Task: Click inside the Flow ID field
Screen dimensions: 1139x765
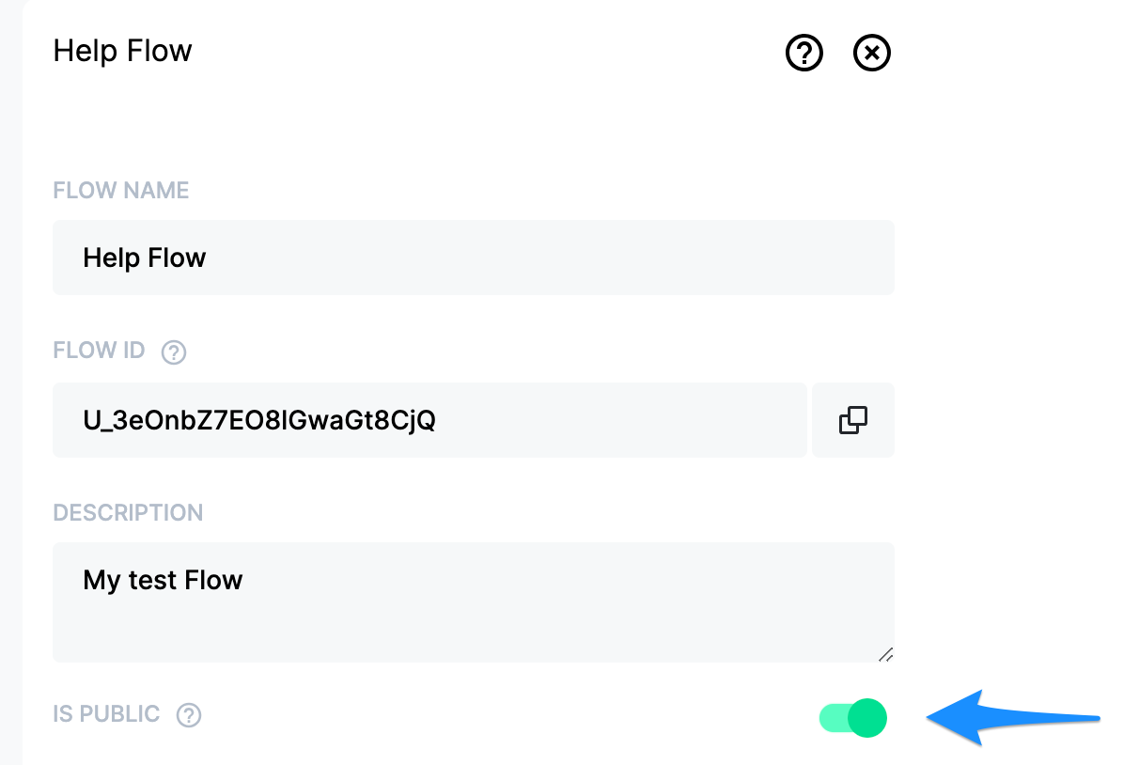Action: pos(429,420)
